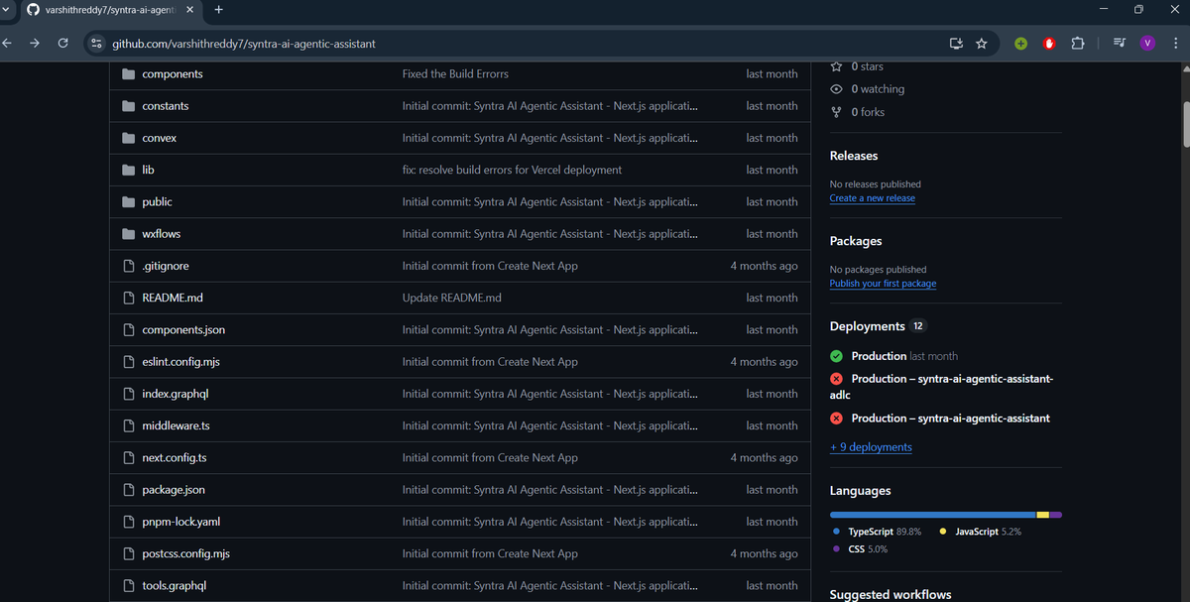The width and height of the screenshot is (1190, 602).
Task: Click the middleware.ts file icon
Action: click(x=128, y=425)
